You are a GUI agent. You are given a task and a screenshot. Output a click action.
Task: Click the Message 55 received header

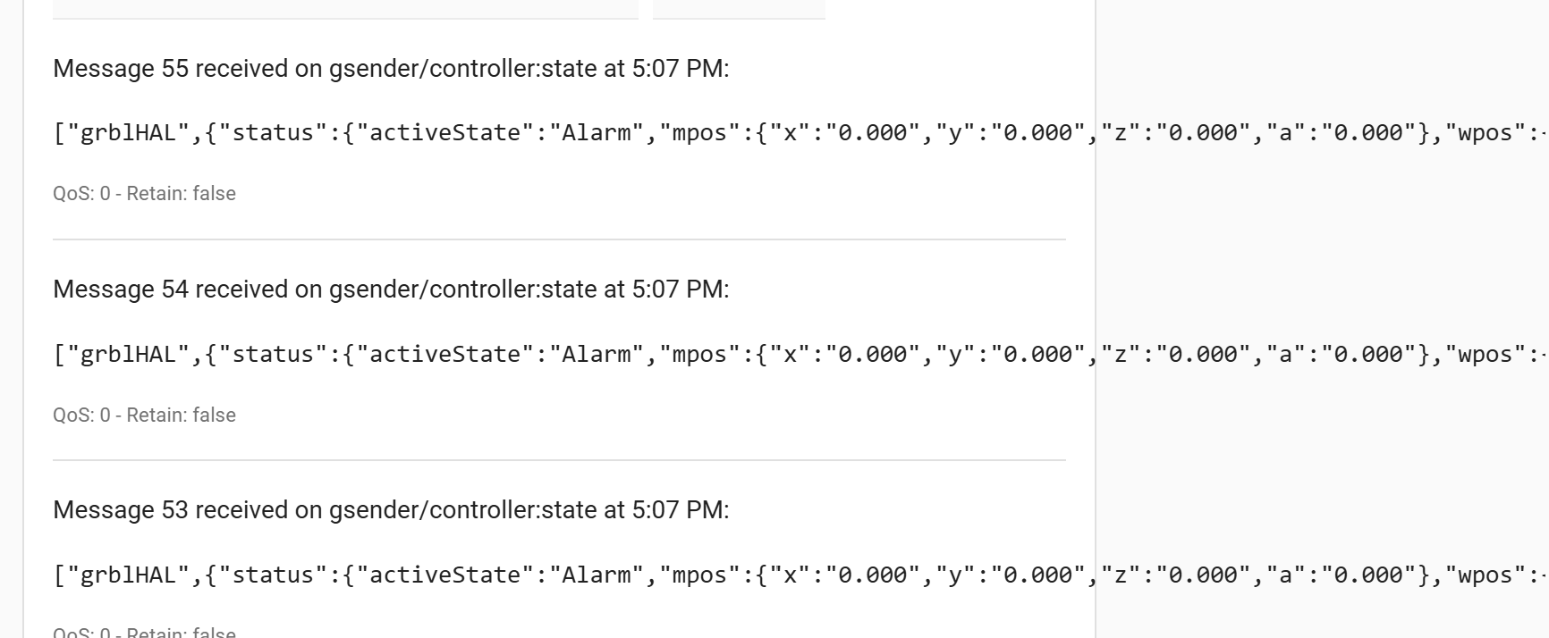(391, 69)
